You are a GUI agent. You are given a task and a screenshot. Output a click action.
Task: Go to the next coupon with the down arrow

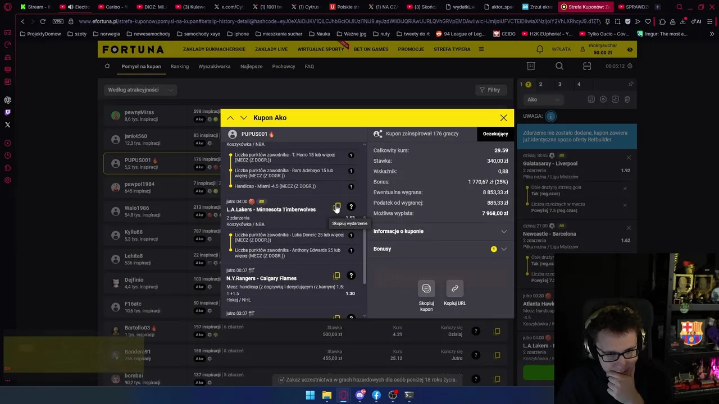[243, 118]
